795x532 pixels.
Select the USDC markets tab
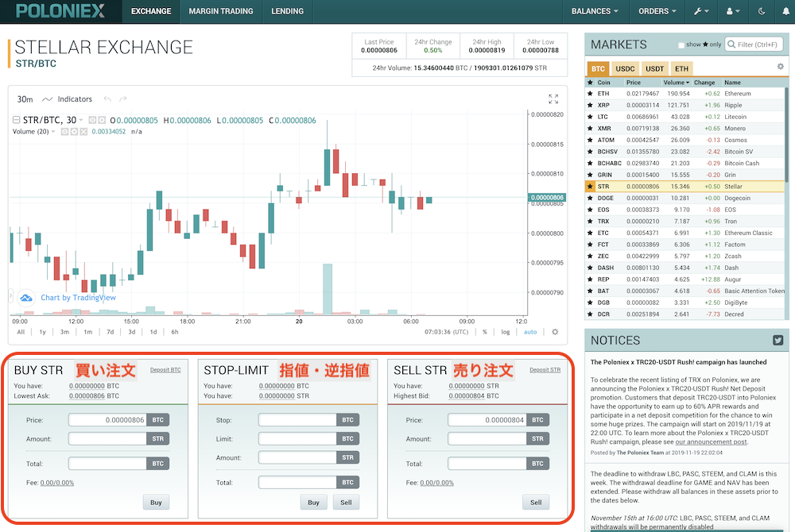tap(625, 69)
